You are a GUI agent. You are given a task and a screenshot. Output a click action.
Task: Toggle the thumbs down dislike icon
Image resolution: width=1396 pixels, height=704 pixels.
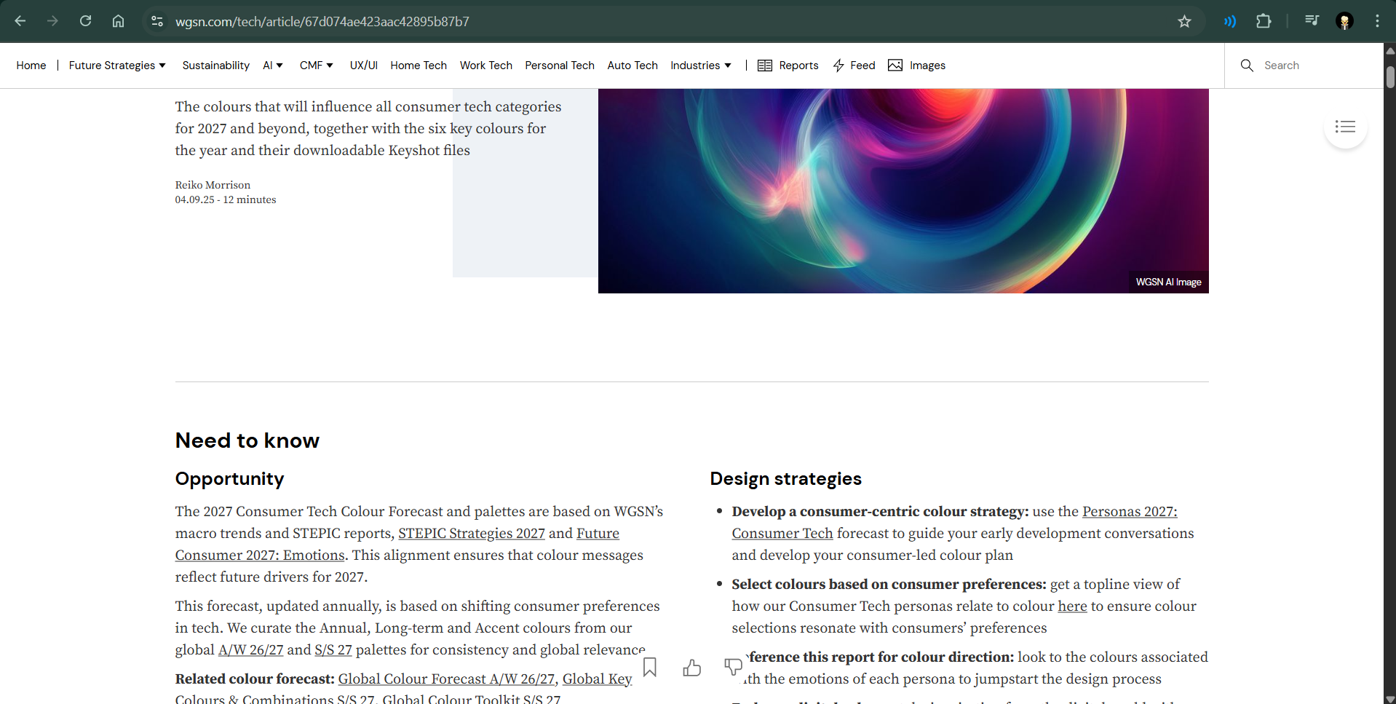[x=733, y=666]
